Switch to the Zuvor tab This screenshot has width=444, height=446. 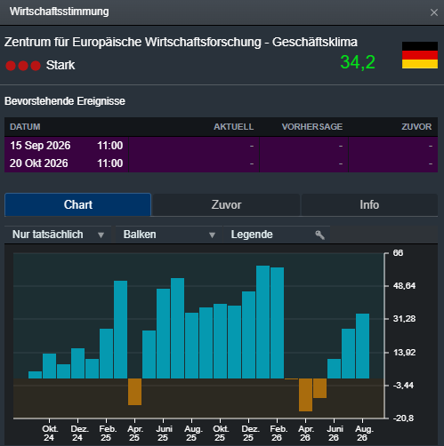click(x=226, y=205)
